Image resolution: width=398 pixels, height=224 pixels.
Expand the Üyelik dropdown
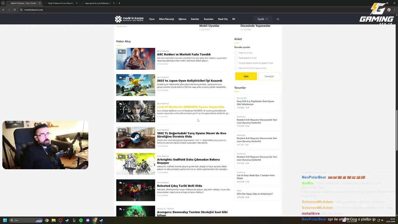click(x=262, y=19)
